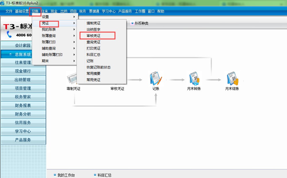Image resolution: width=287 pixels, height=178 pixels.
Task: Click the 外币种类 link
Action: pos(141,23)
